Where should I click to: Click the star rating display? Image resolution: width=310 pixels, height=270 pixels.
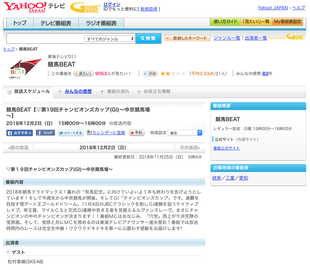[x=173, y=73]
